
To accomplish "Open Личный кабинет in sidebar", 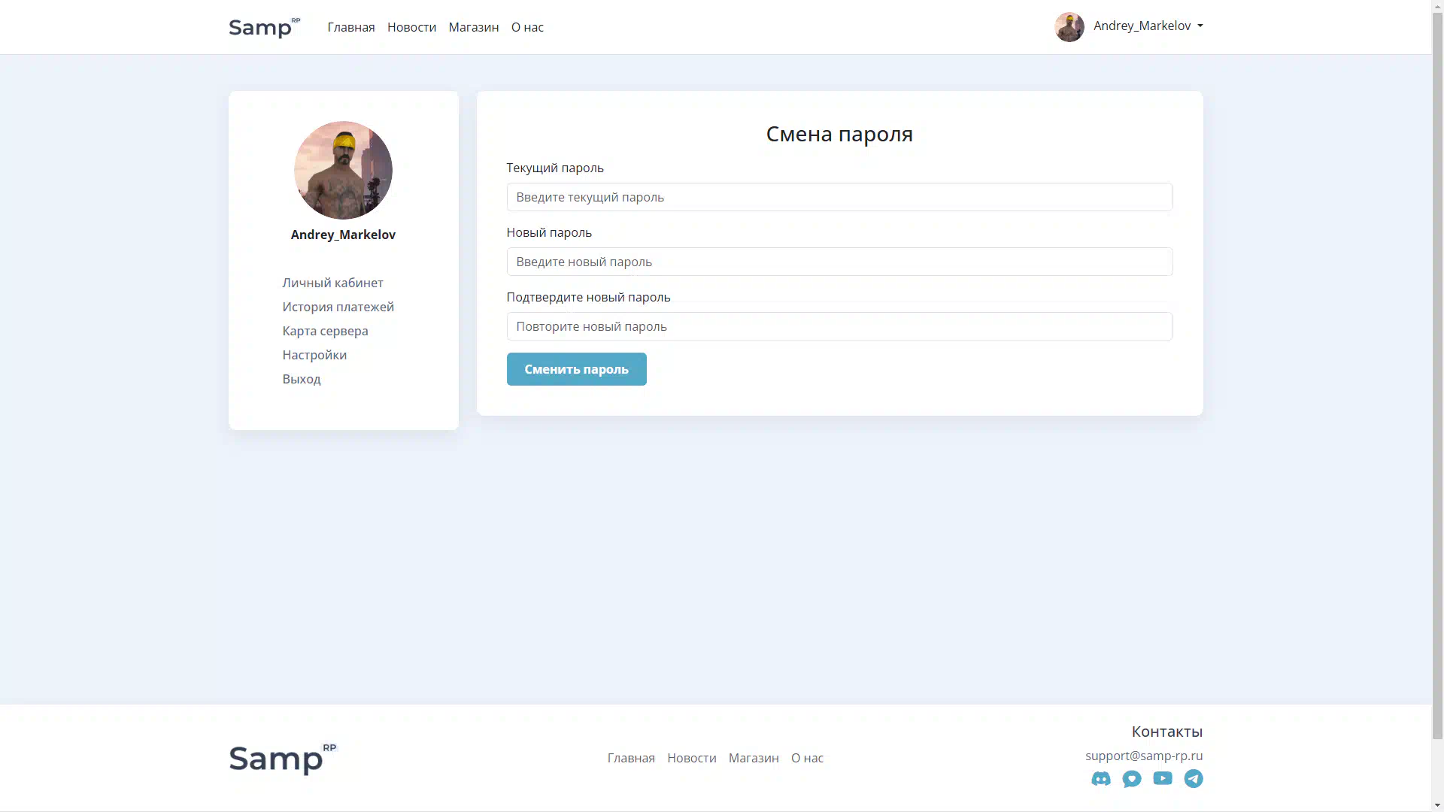I will 332,283.
